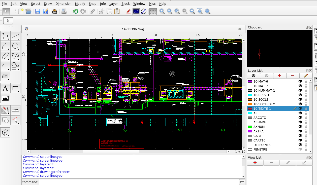Image resolution: width=317 pixels, height=185 pixels.
Task: Open the print preview icon
Action: coord(64,11)
